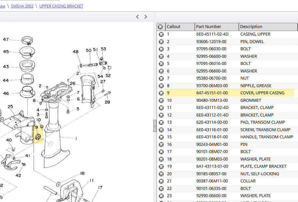Add part 97095-06030-00 BOLT to cart
The height and width of the screenshot is (202, 298).
pos(161,49)
